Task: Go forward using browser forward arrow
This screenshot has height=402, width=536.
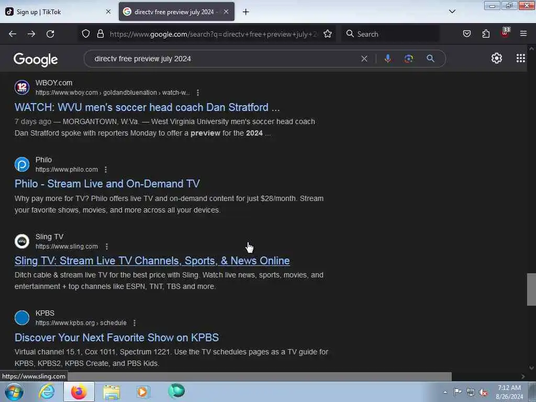Action: [x=31, y=34]
